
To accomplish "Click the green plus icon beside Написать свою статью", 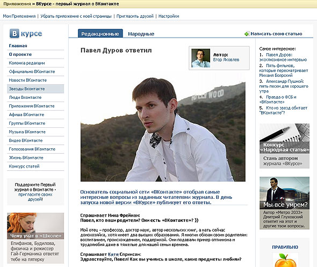I will tap(247, 34).
